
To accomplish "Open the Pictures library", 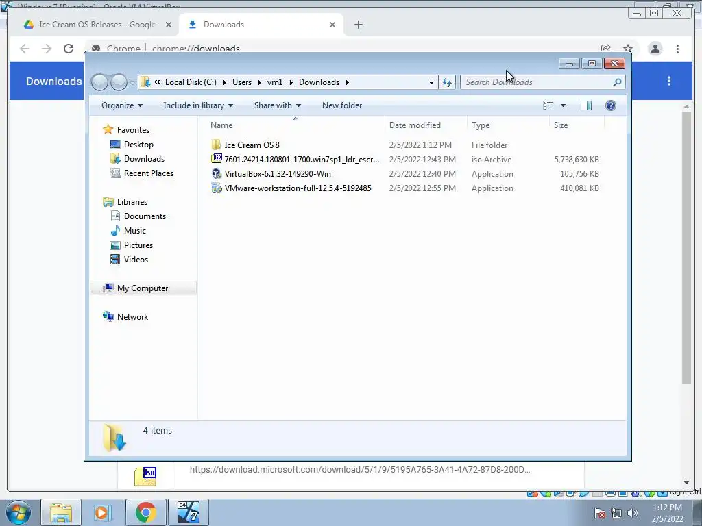I will (138, 245).
